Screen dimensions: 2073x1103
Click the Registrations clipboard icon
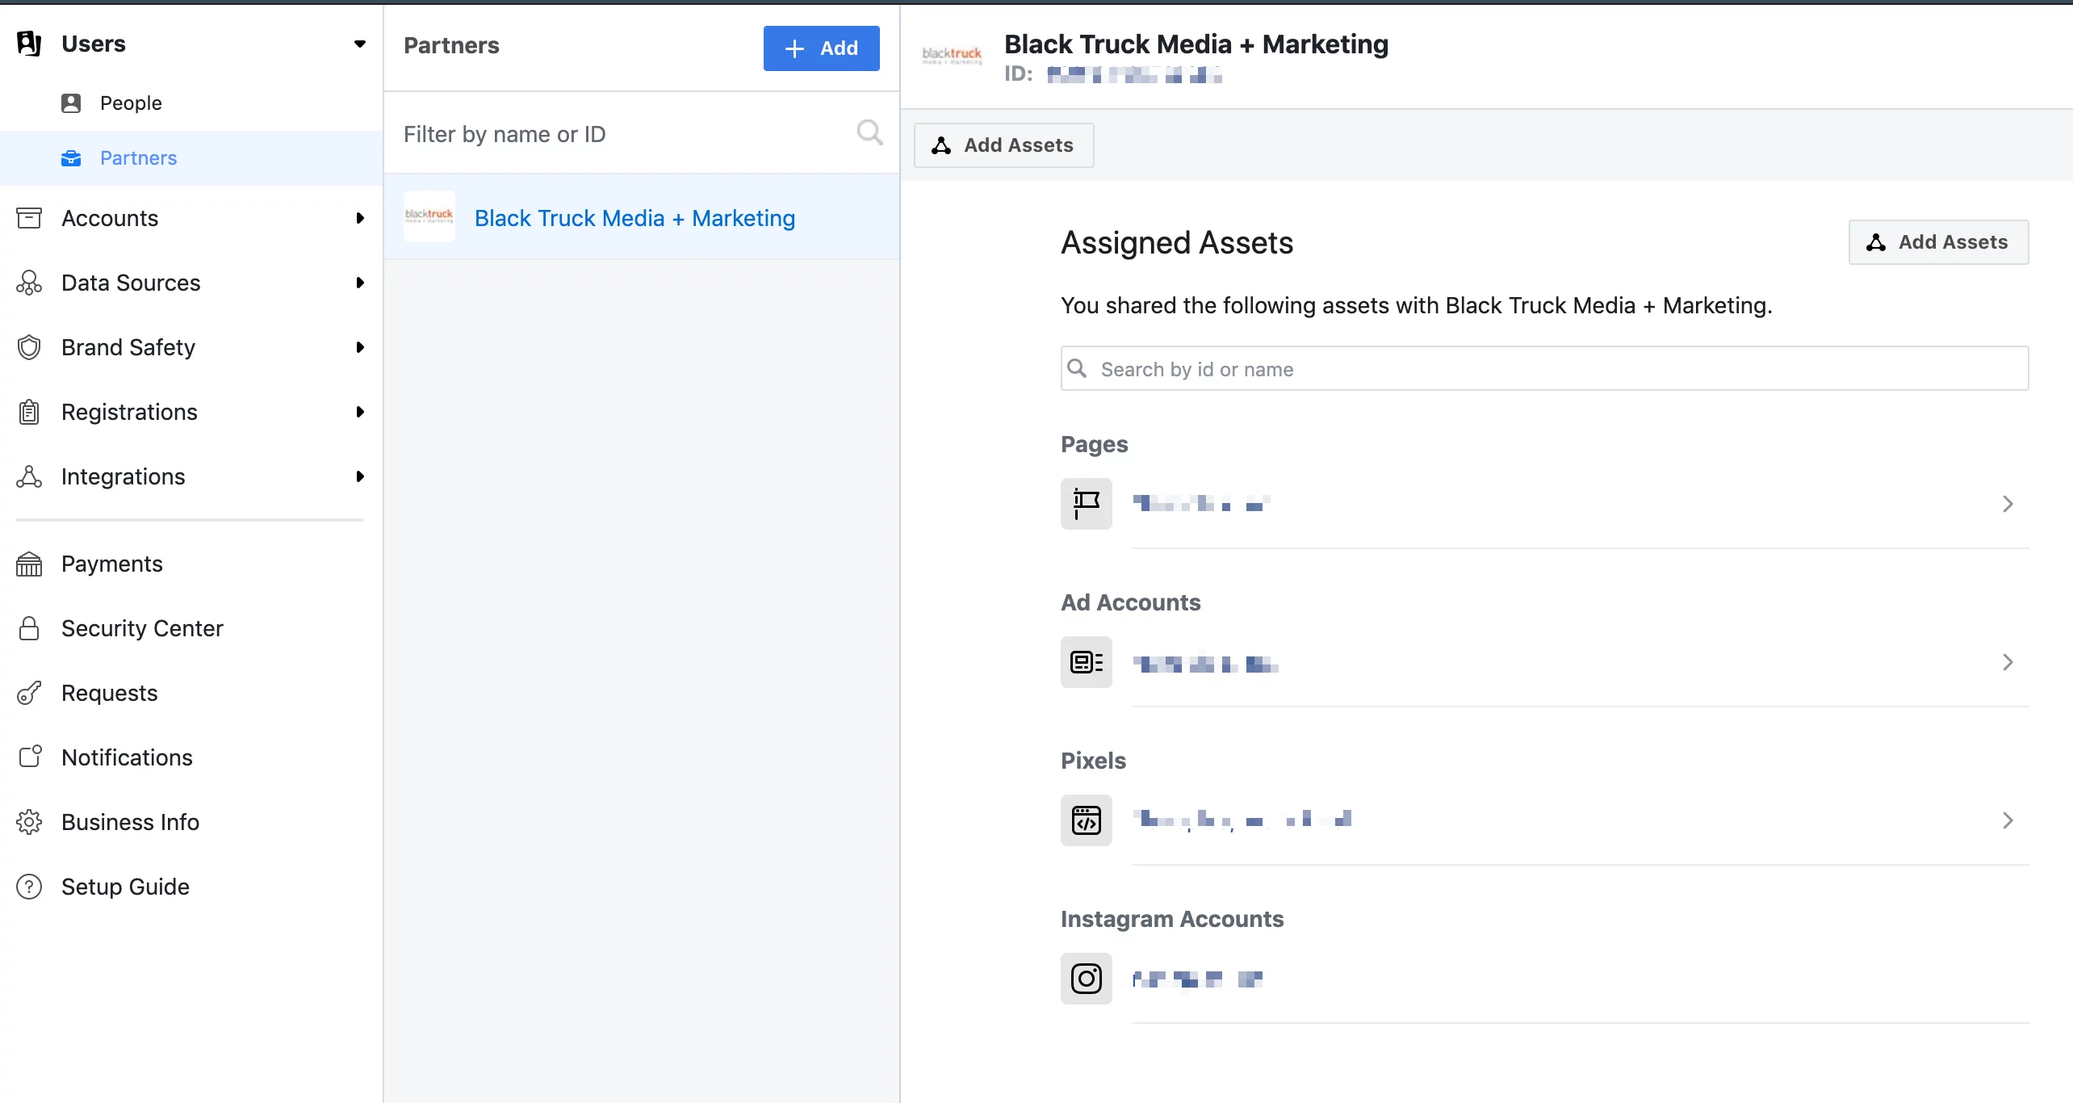pyautogui.click(x=29, y=412)
